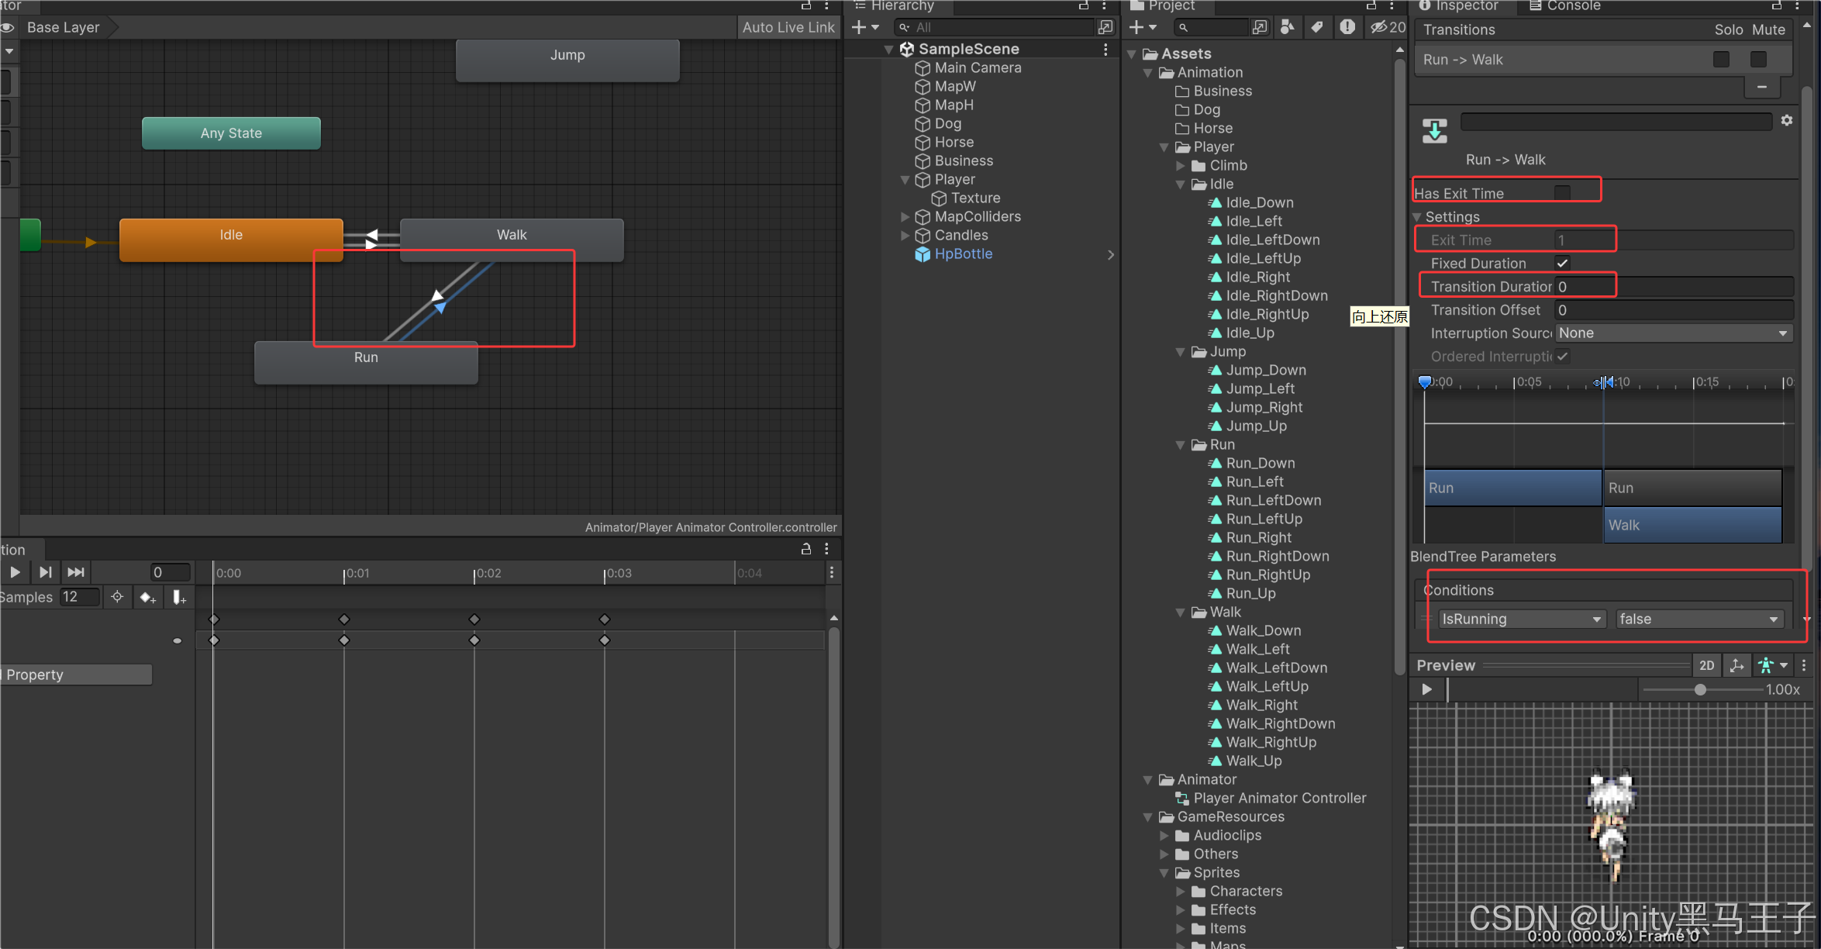Viewport: 1821px width, 949px height.
Task: Uncheck the Fixed Duration checkbox
Action: (x=1562, y=263)
